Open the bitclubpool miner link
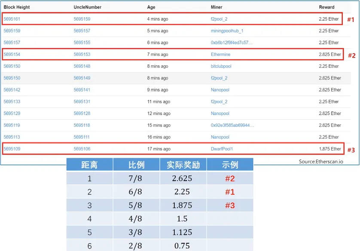This screenshot has height=251, width=360. [x=221, y=66]
